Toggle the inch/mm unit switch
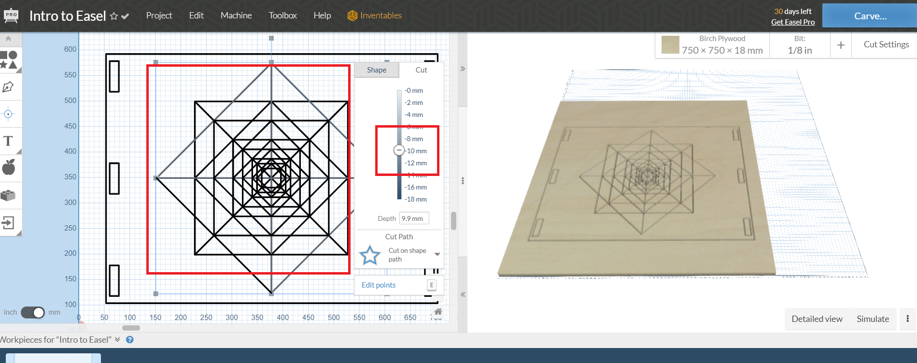Image resolution: width=917 pixels, height=363 pixels. pyautogui.click(x=33, y=312)
